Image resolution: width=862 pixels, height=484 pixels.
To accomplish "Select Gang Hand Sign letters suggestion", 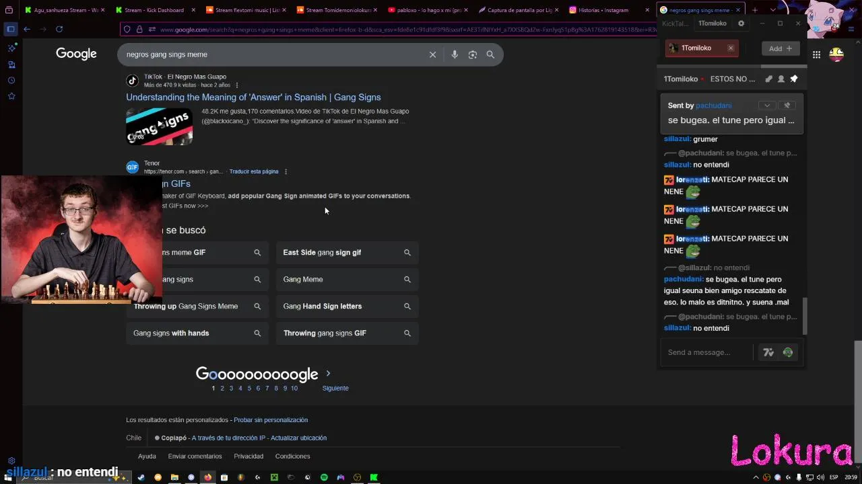I will click(347, 306).
